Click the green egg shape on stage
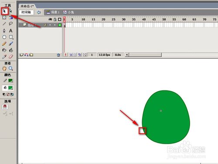This screenshot has height=164, width=218. point(166,117)
